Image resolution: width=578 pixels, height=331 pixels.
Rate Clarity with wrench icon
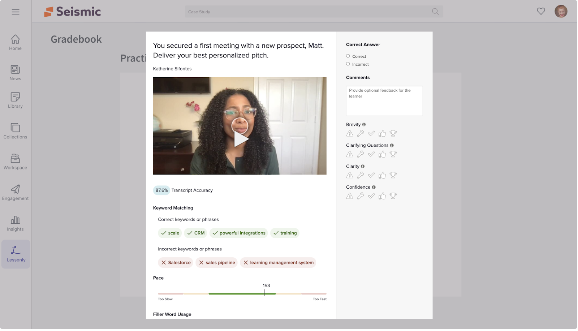pyautogui.click(x=361, y=176)
